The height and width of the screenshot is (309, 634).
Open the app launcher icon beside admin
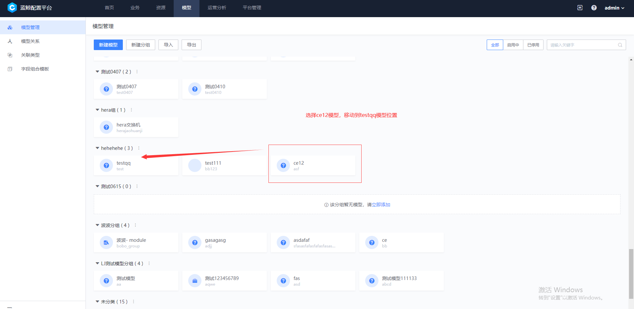click(x=580, y=8)
